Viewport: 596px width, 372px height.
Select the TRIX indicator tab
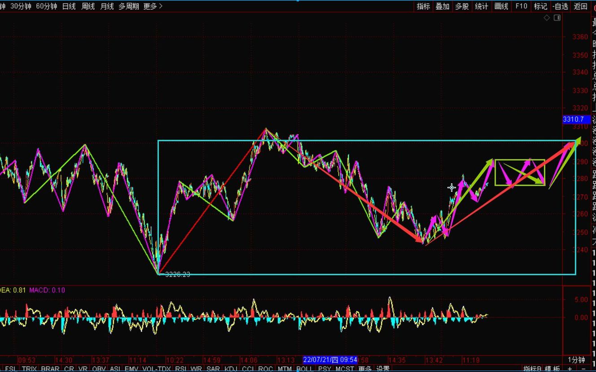[x=29, y=369]
